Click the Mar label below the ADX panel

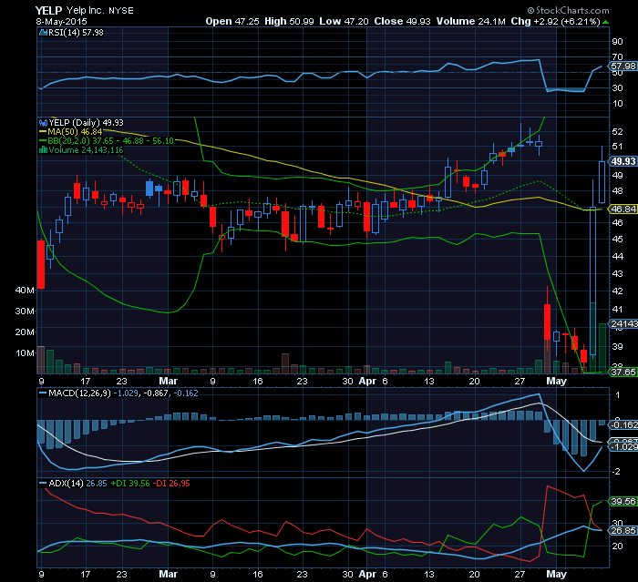[x=168, y=574]
